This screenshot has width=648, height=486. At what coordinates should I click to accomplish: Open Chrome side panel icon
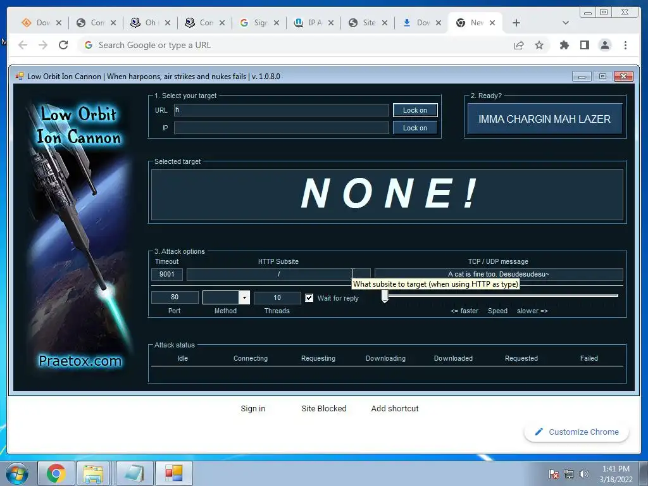click(584, 45)
